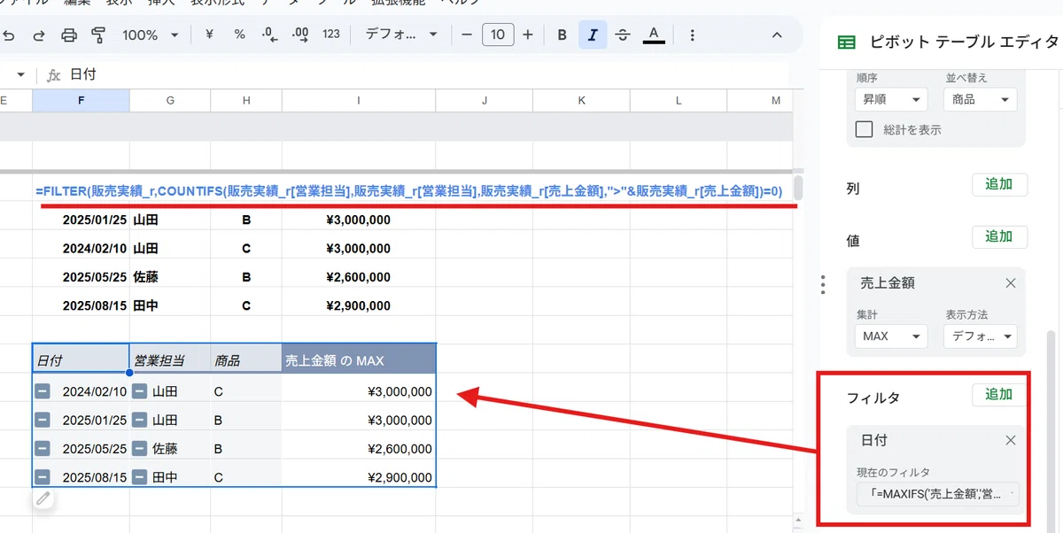Collapse 山田 group in the 2024/02/10 row
1063x533 pixels.
pos(139,390)
